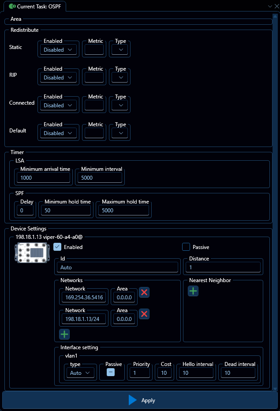This screenshot has width=280, height=411.
Task: Select the Current Task: OSPF tab
Action: pos(35,6)
